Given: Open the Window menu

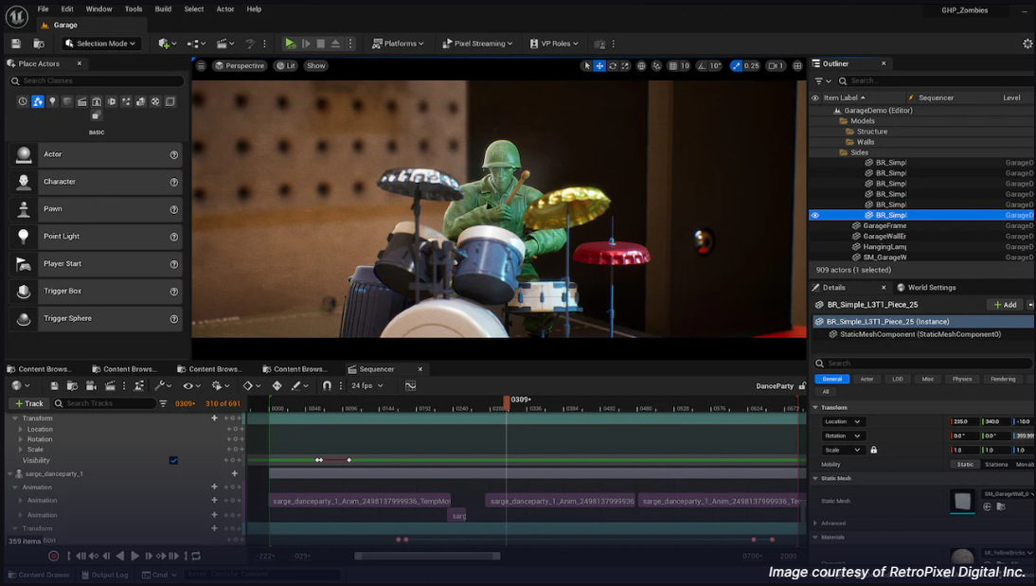Looking at the screenshot, I should [98, 9].
